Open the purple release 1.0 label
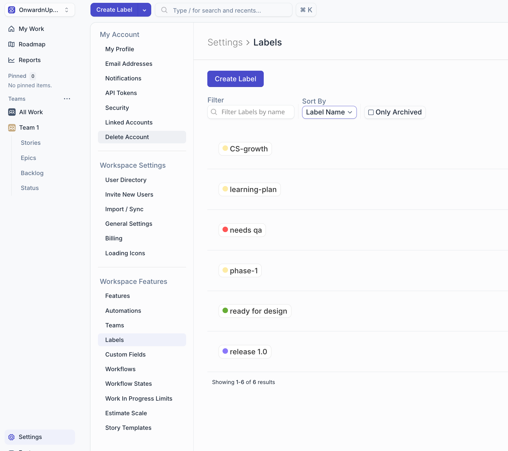Screen dimensions: 508x451 click(x=245, y=352)
